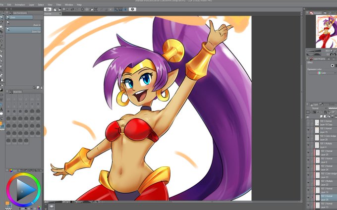This screenshot has height=210, width=337.
Task: Hide Layer 20 color dodge eye icon
Action: pyautogui.click(x=308, y=137)
